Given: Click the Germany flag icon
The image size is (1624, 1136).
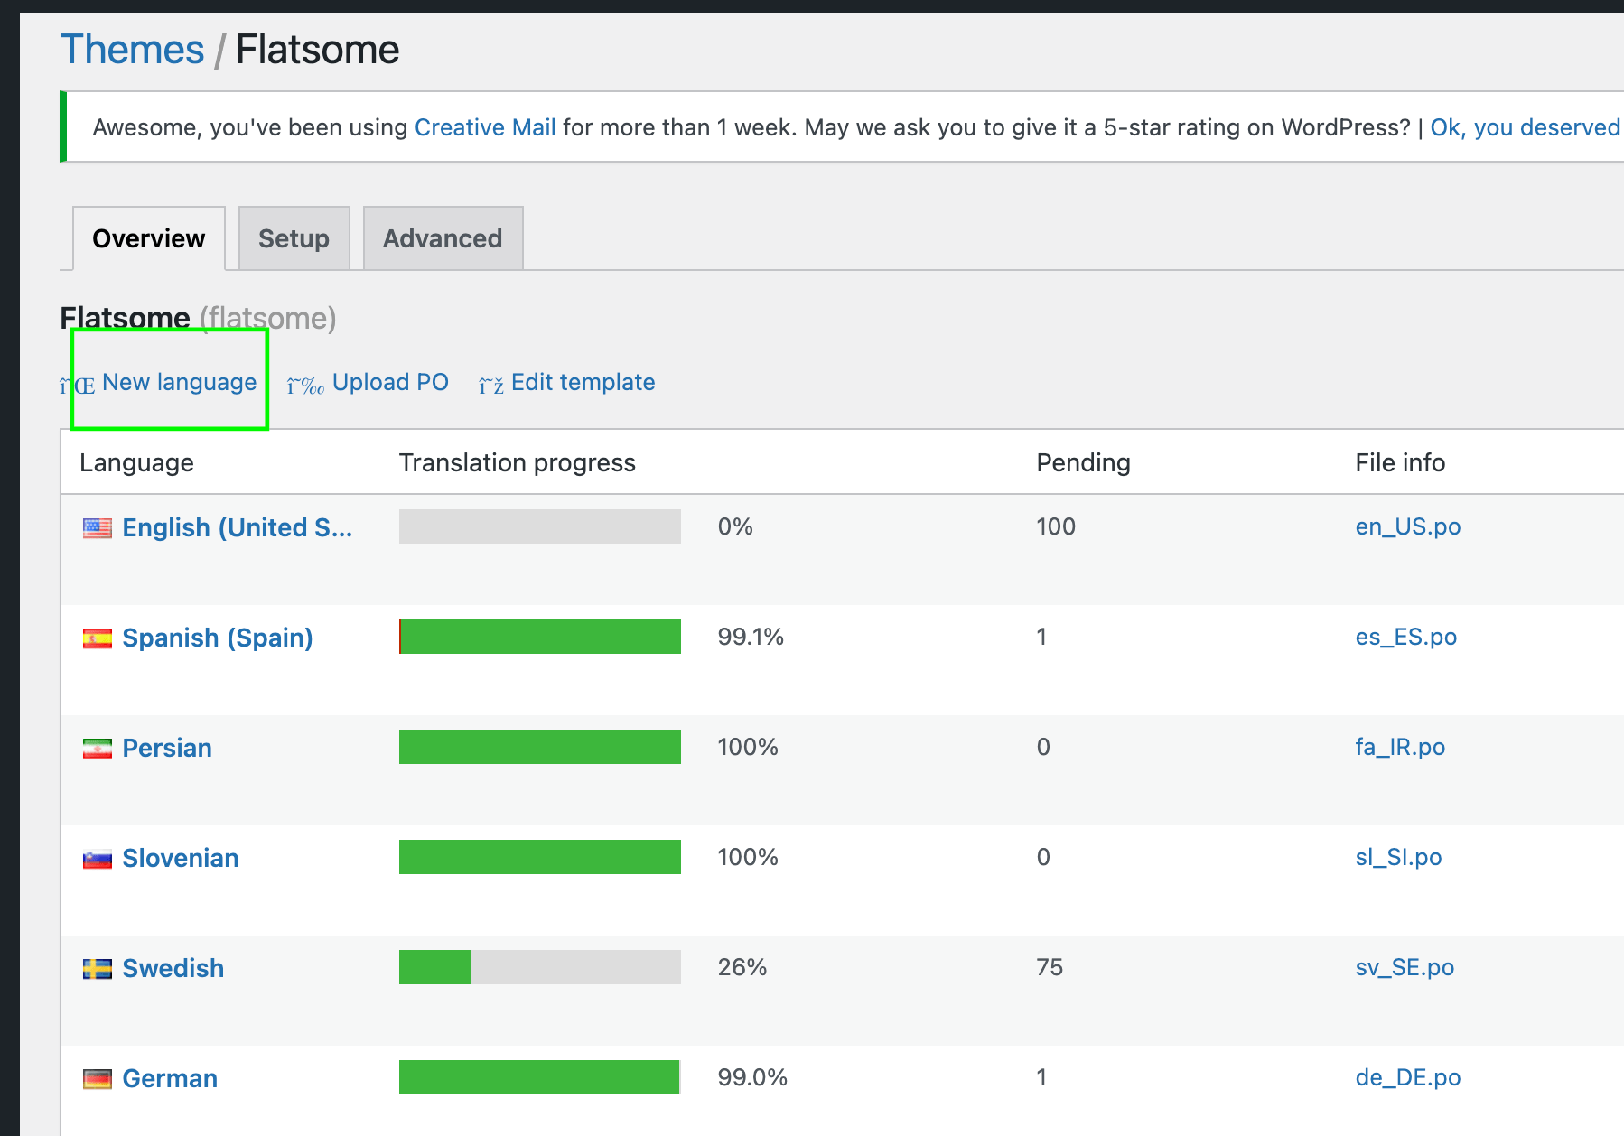Looking at the screenshot, I should point(98,1079).
